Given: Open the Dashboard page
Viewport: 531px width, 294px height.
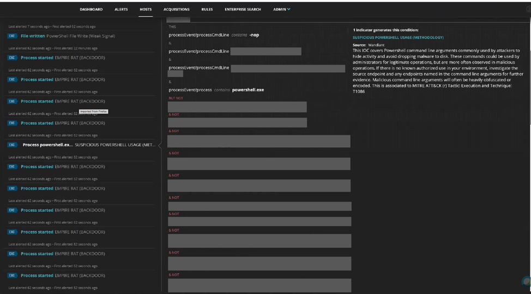Looking at the screenshot, I should click(x=91, y=9).
